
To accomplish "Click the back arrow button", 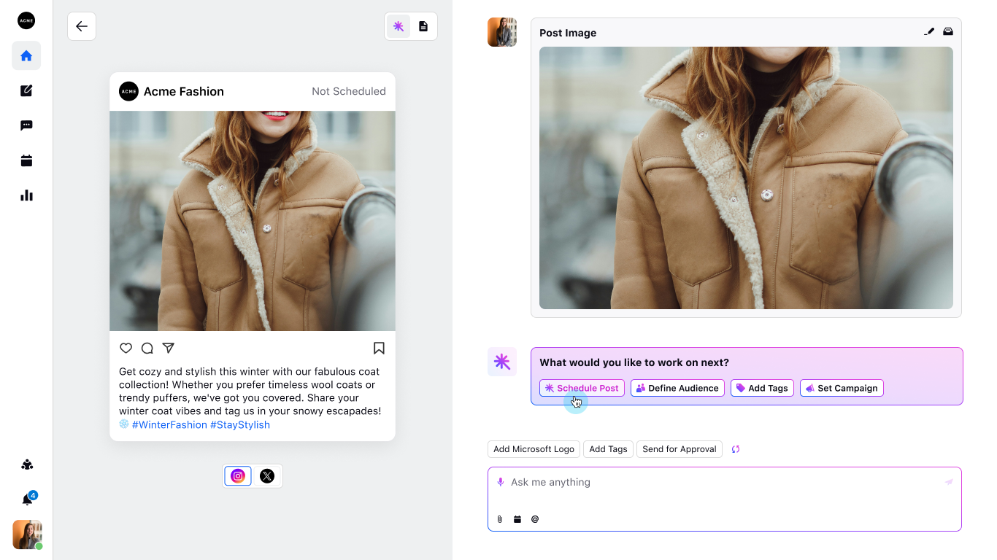I will pos(82,26).
